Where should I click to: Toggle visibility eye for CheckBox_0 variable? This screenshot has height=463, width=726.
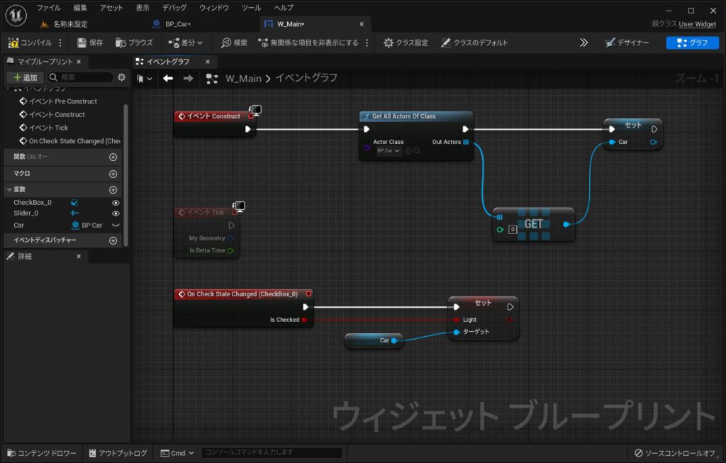point(116,203)
